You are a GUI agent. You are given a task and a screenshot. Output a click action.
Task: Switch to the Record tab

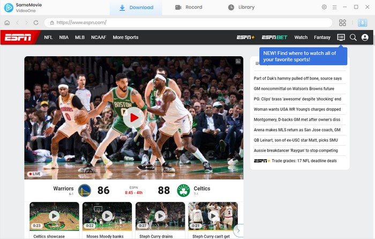[x=189, y=8]
